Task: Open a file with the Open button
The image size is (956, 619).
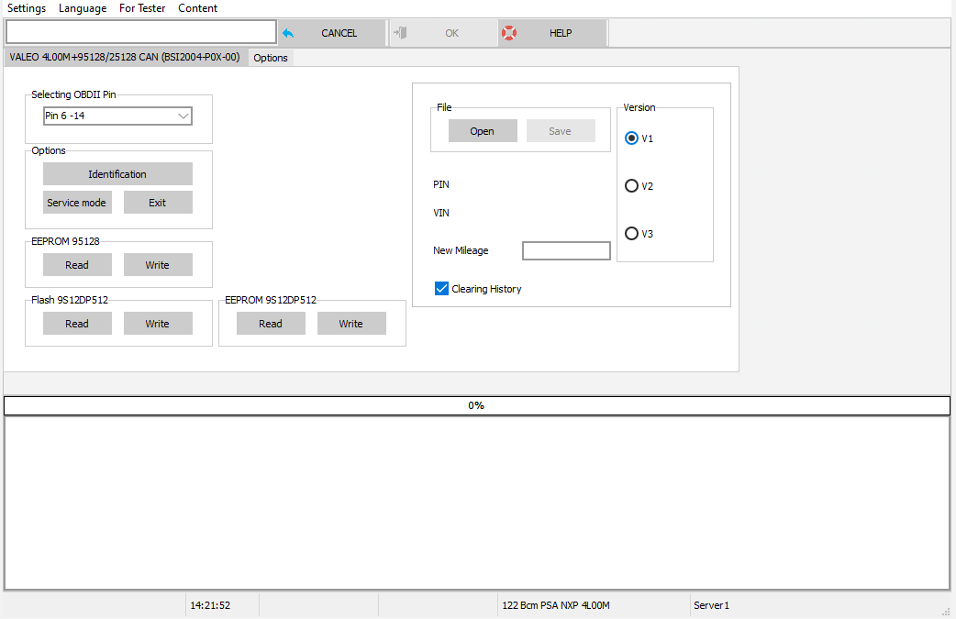Action: point(483,131)
